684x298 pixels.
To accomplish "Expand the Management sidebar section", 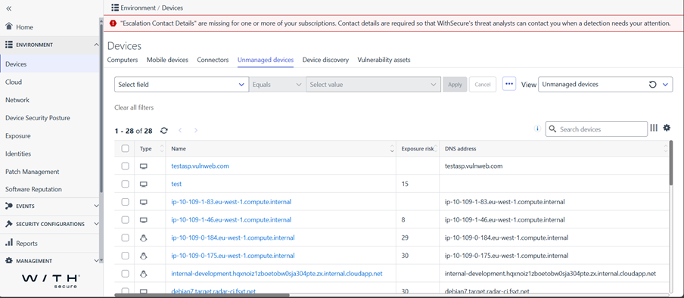I will tap(96, 261).
